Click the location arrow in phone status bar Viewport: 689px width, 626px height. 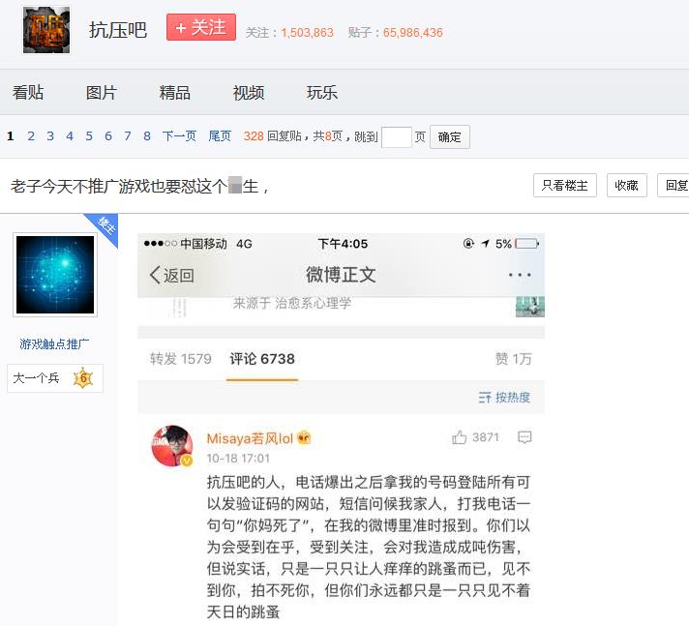click(485, 244)
